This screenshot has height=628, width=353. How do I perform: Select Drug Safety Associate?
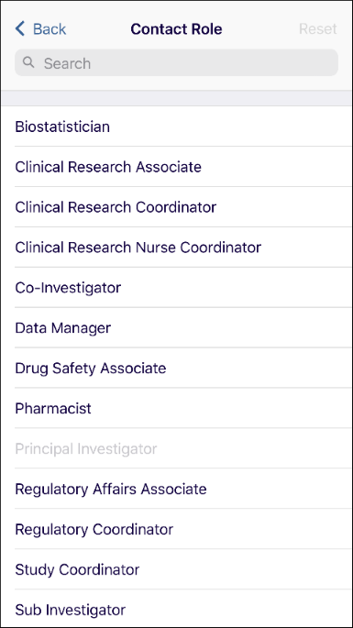click(x=176, y=368)
